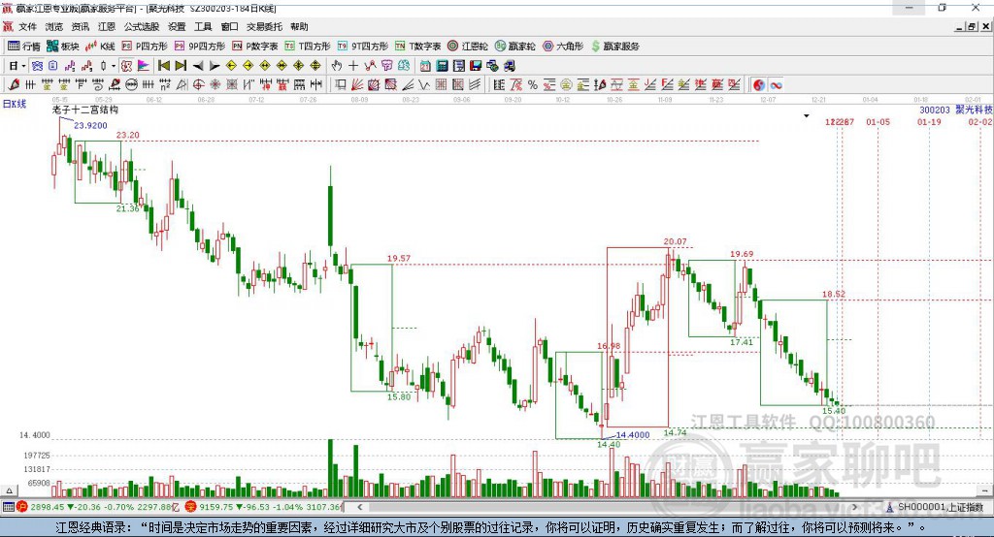The height and width of the screenshot is (537, 994).
Task: Select the Gann fan lines tool
Action: pos(357,85)
